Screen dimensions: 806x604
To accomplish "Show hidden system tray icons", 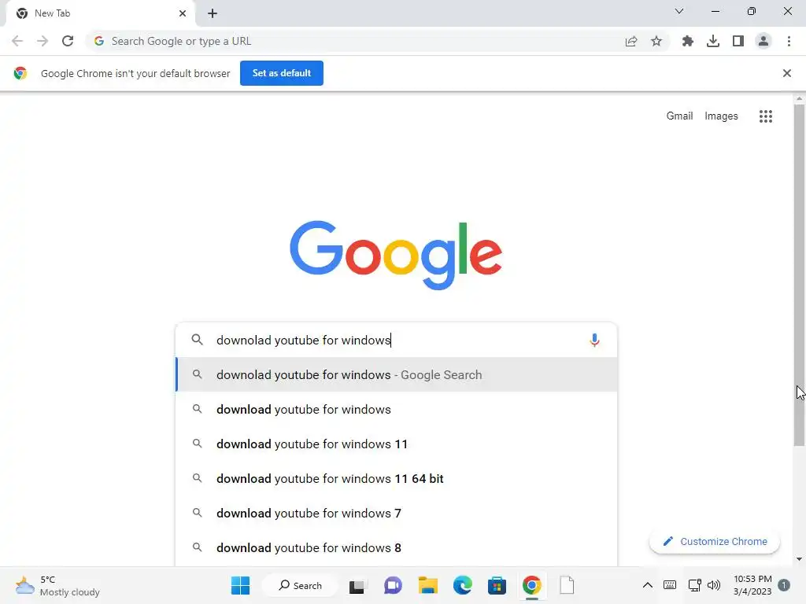I will click(648, 585).
